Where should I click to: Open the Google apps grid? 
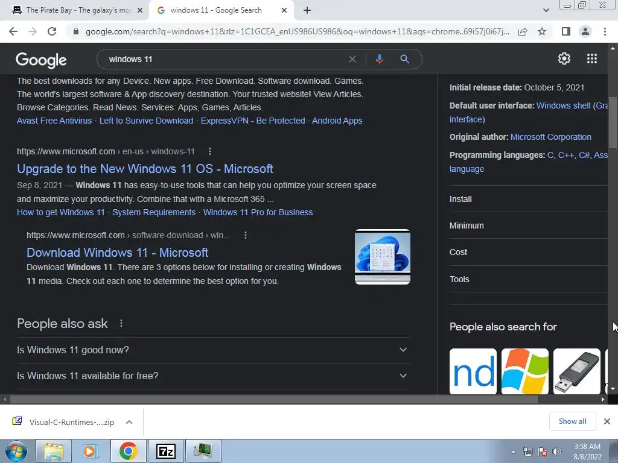[x=592, y=58]
